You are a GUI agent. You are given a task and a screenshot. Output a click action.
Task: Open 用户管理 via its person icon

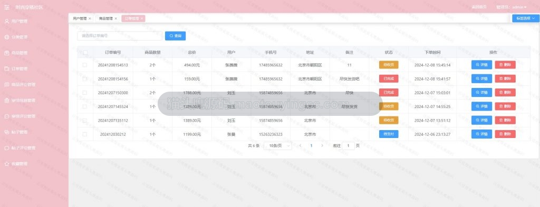click(6, 21)
